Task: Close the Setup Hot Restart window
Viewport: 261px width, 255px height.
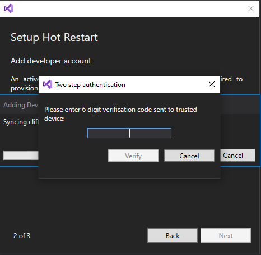Action: 251,8
